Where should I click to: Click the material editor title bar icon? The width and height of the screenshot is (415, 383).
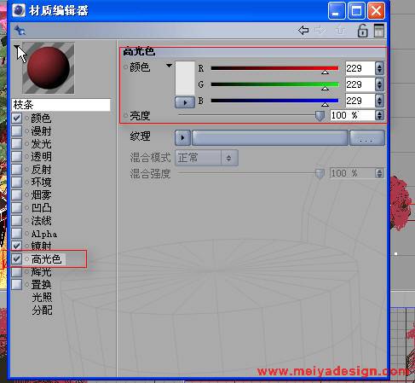19,10
